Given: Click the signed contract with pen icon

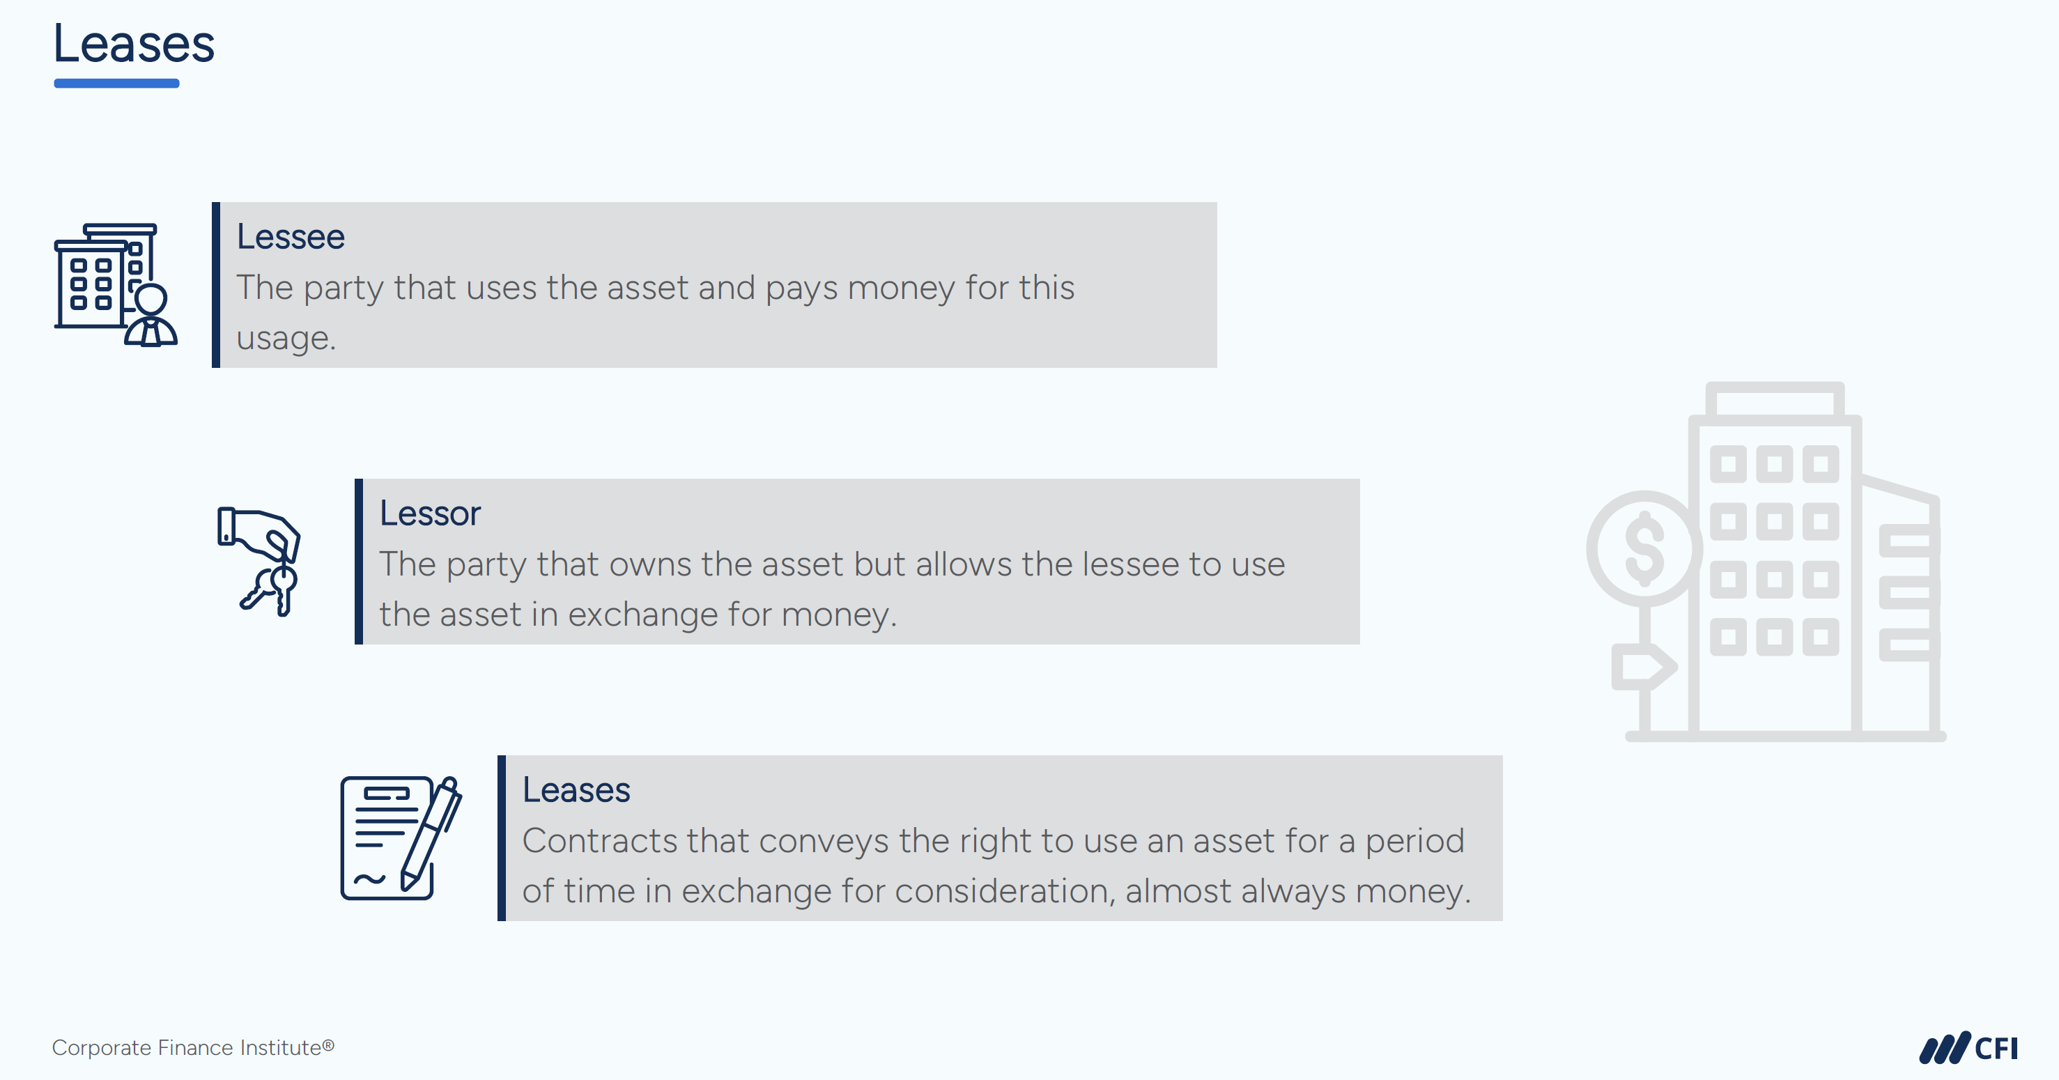Looking at the screenshot, I should 401,838.
